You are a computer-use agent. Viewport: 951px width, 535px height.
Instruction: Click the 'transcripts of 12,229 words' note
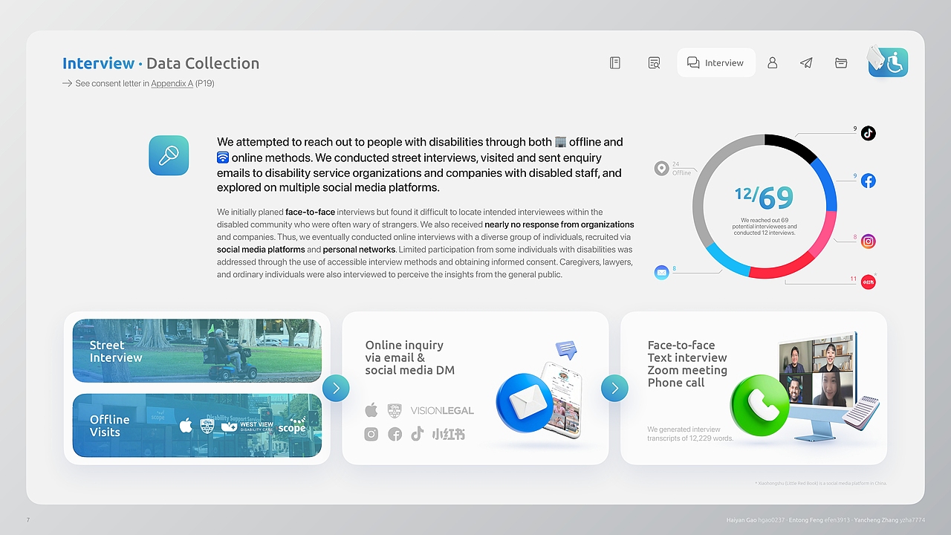click(x=690, y=438)
